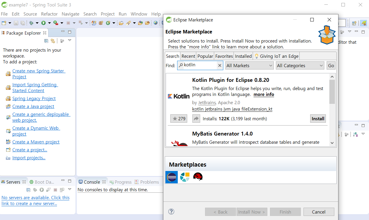Image resolution: width=369 pixels, height=220 pixels.
Task: Open the All Markets dropdown
Action: tap(250, 65)
